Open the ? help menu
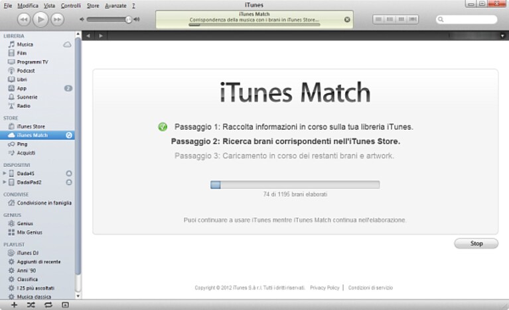This screenshot has width=509, height=310. pos(133,5)
